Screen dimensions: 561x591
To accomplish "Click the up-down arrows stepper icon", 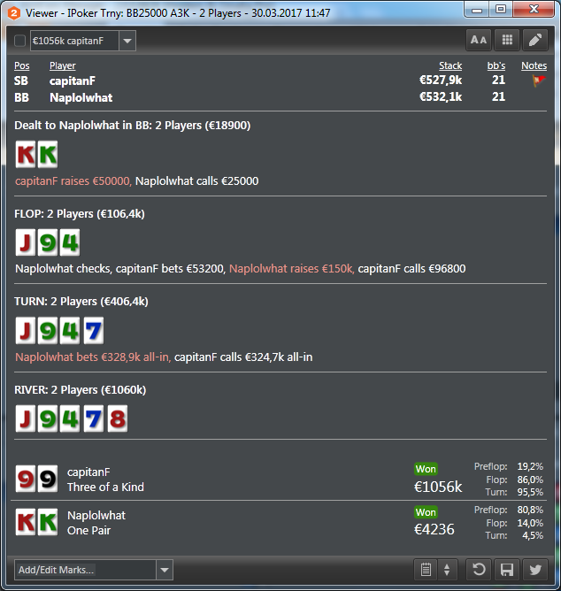I will 447,569.
